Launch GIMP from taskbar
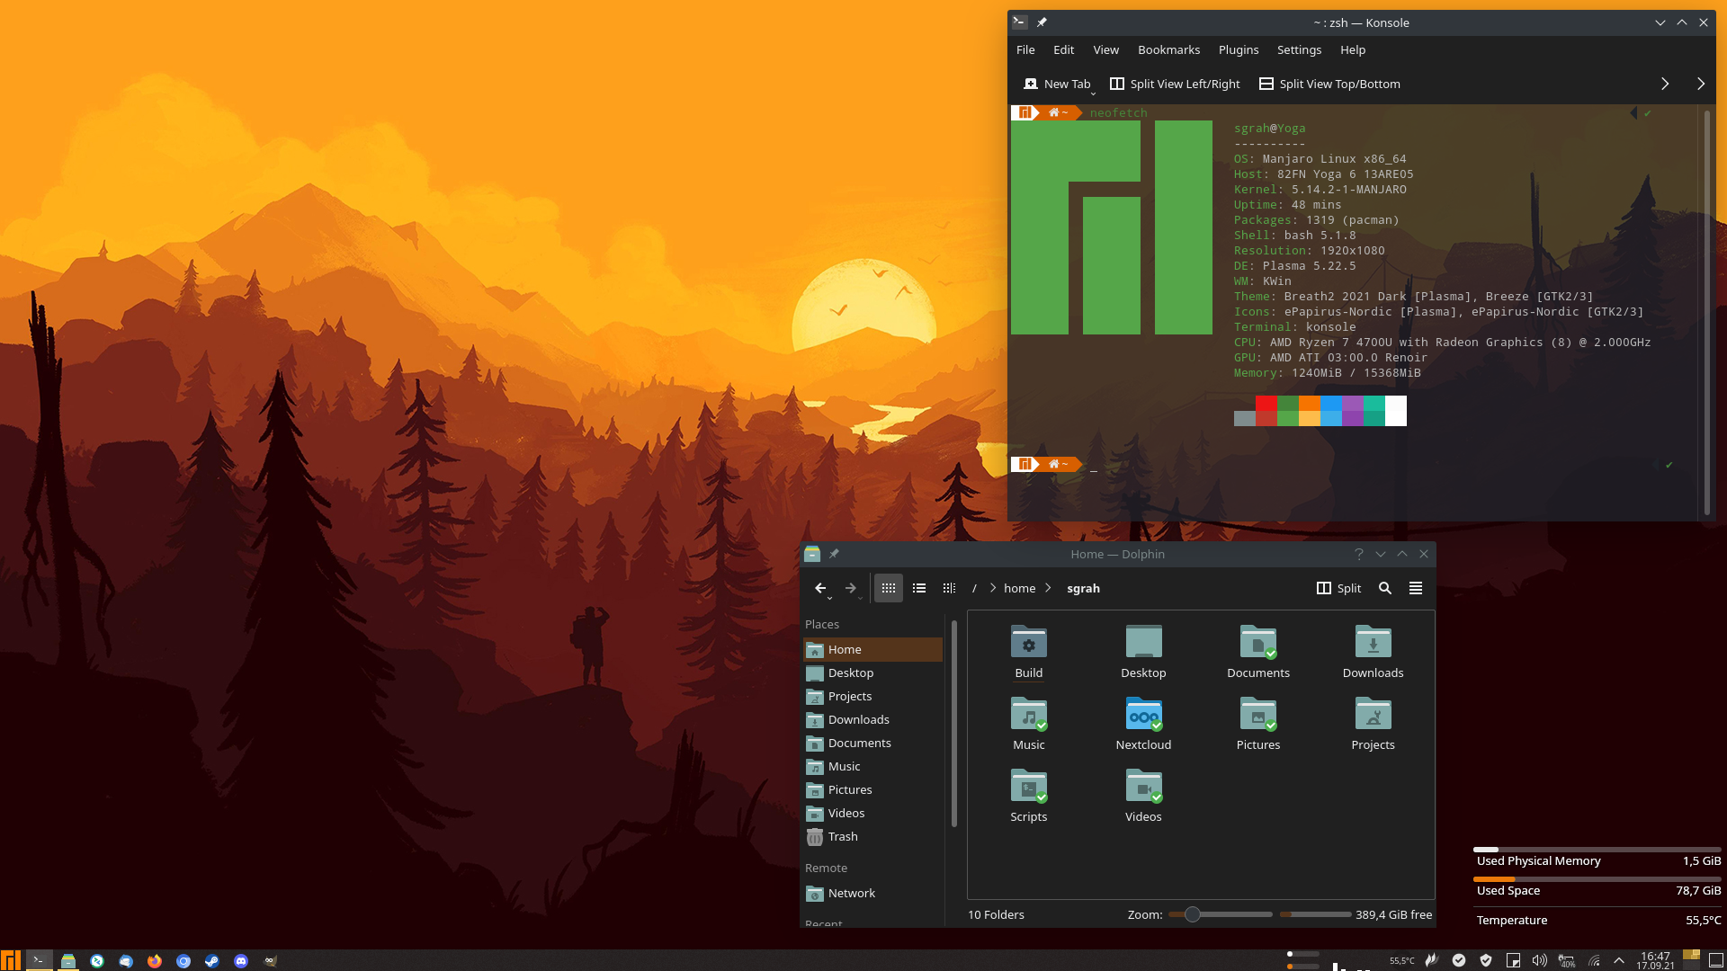The height and width of the screenshot is (971, 1727). tap(270, 960)
